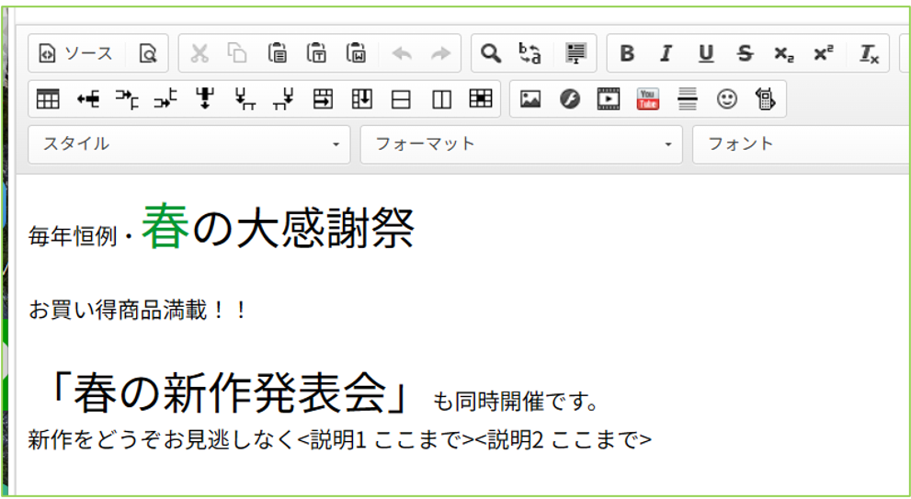Insert an image using the picture icon

pos(530,99)
